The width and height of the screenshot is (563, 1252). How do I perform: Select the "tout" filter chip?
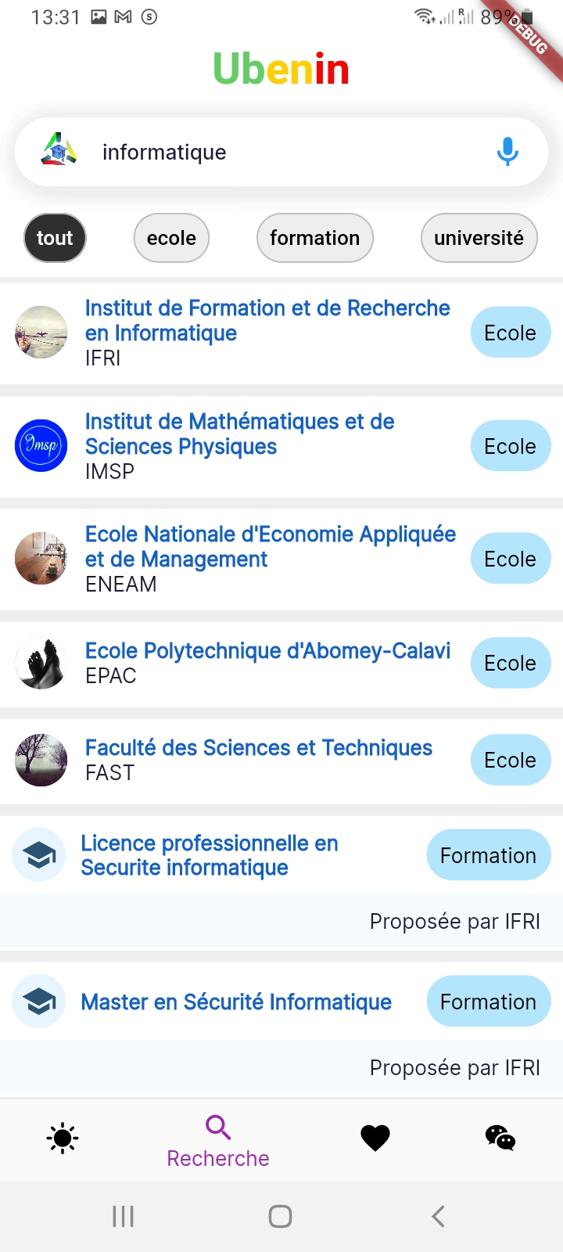(x=55, y=238)
